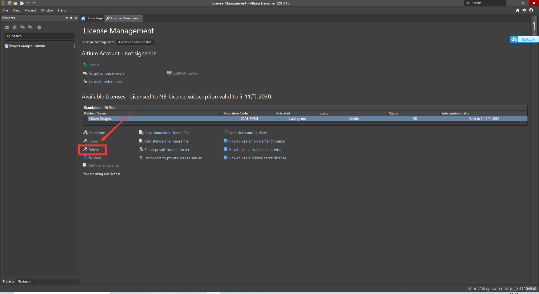Screen dimensions: 539x294
Task: Click the copy documents icon in Projects panel
Action: [15, 27]
